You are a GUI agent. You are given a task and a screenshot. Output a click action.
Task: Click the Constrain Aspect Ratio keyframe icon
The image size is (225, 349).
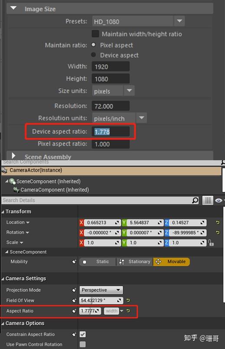[74, 334]
